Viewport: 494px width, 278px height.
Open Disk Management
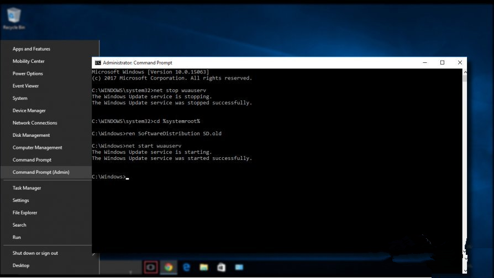point(31,135)
